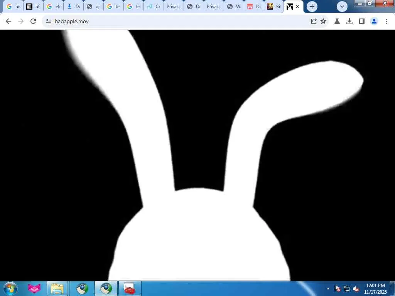Switch to the 'uj' globe tab
The width and height of the screenshot is (395, 296).
(x=93, y=7)
